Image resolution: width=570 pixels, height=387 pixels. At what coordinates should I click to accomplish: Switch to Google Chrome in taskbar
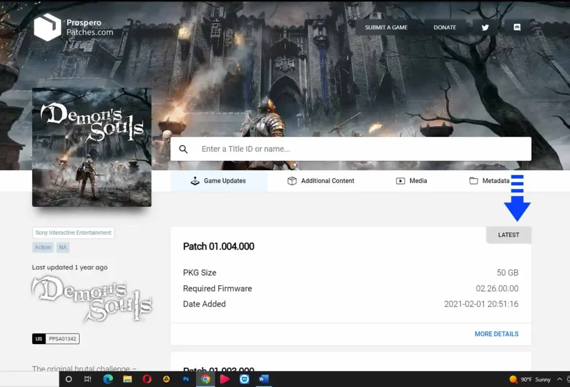pos(205,379)
